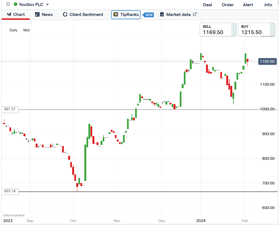Click the Nov date axis label
The width and height of the screenshot is (279, 225).
point(117,221)
